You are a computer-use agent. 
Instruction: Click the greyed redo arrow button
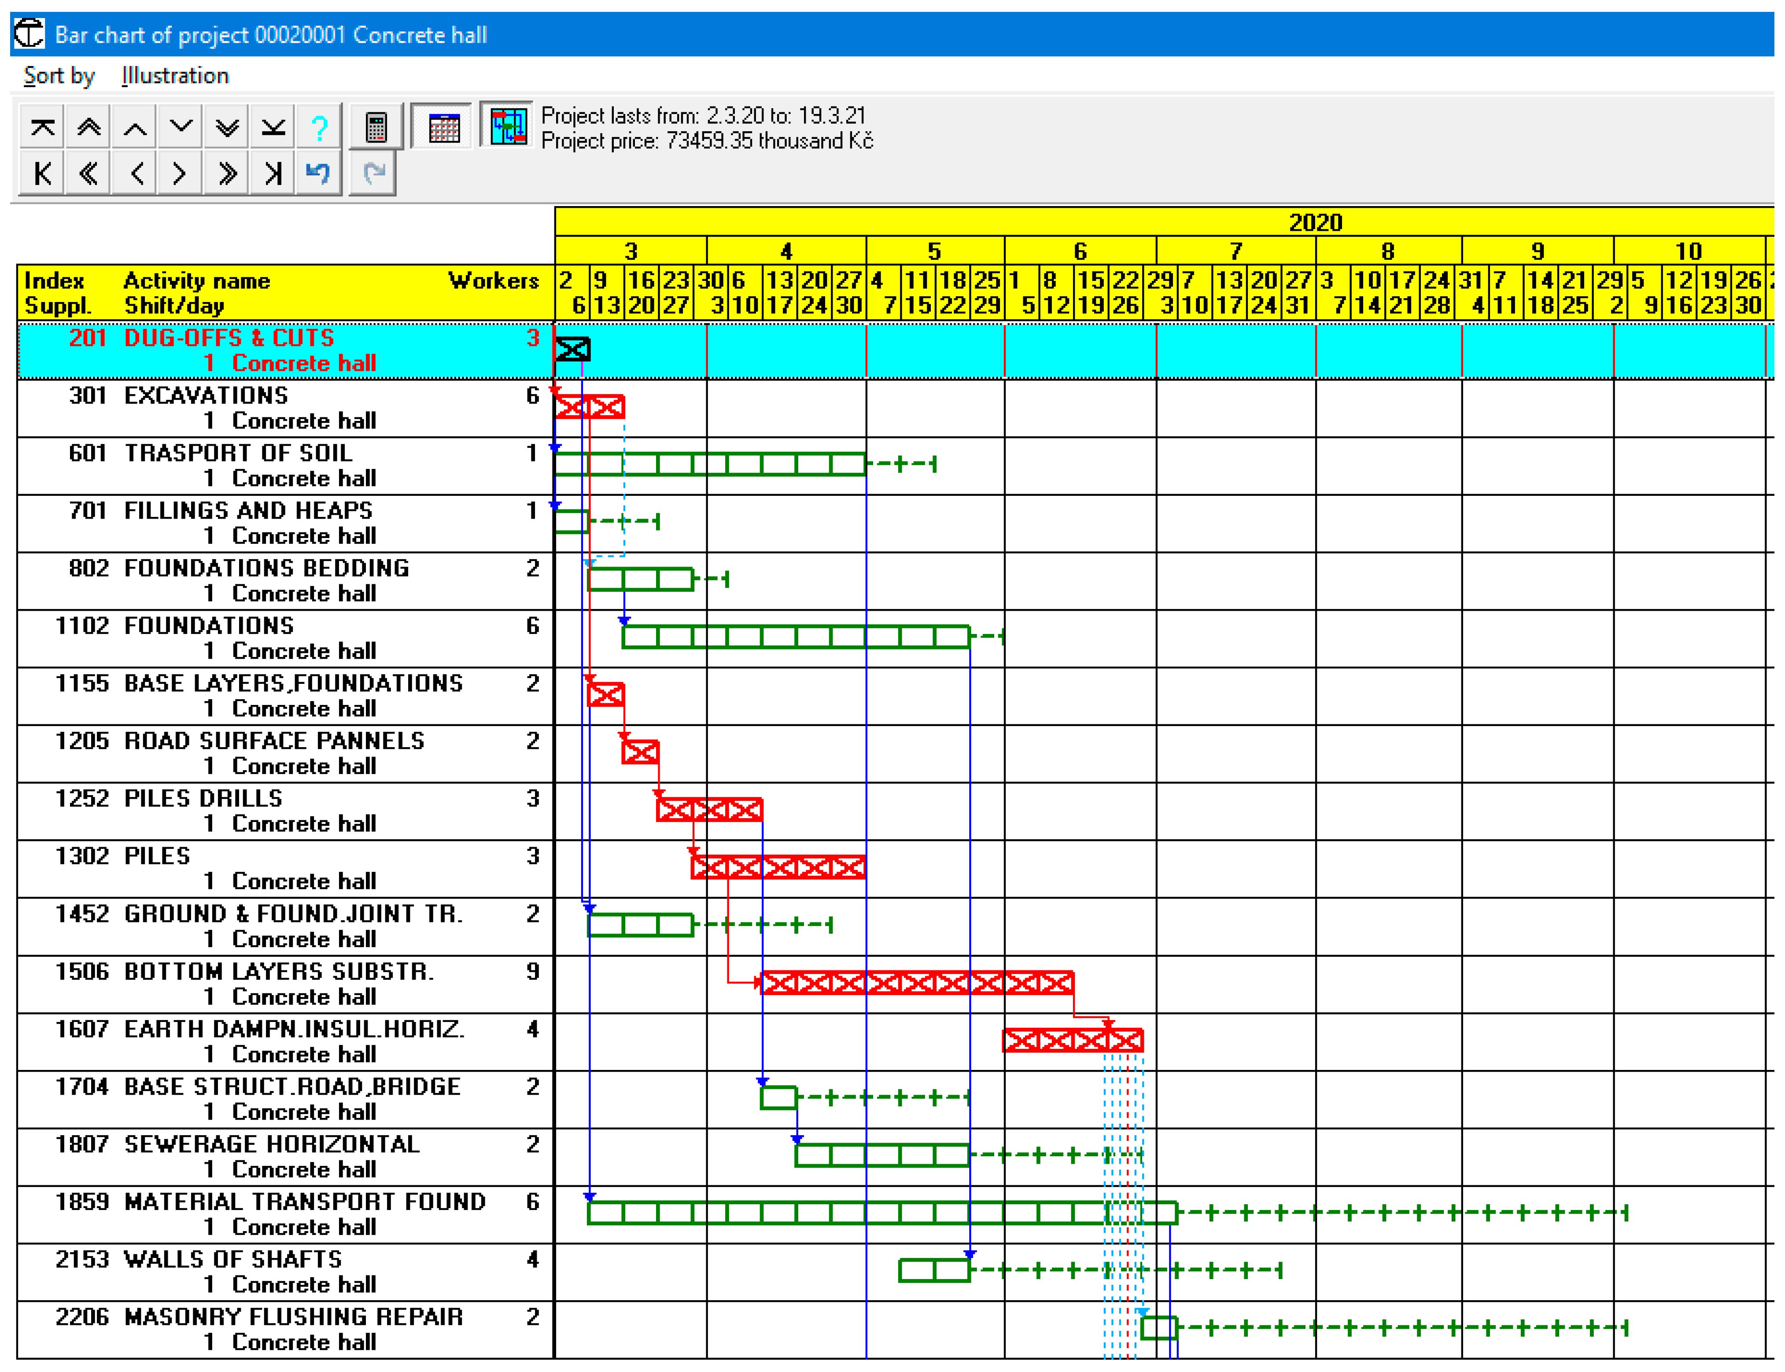tap(373, 173)
